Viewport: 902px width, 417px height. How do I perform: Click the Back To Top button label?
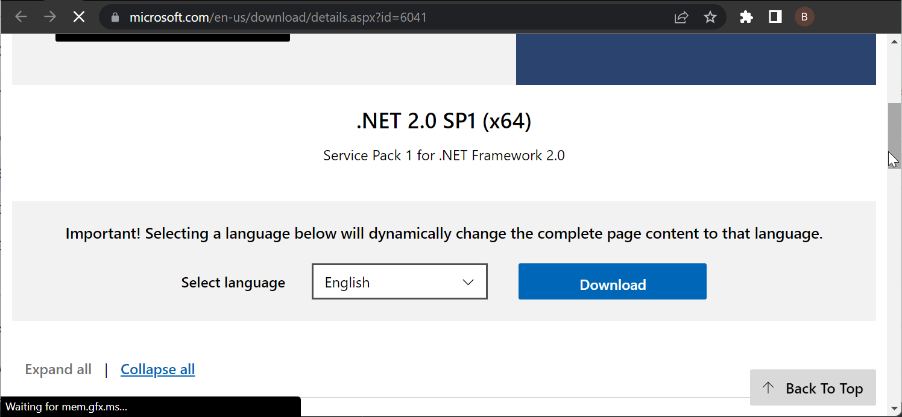824,388
